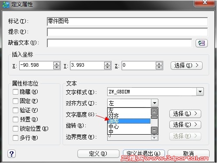Click the 选择(C) > button
217x164 pixels.
185,125
